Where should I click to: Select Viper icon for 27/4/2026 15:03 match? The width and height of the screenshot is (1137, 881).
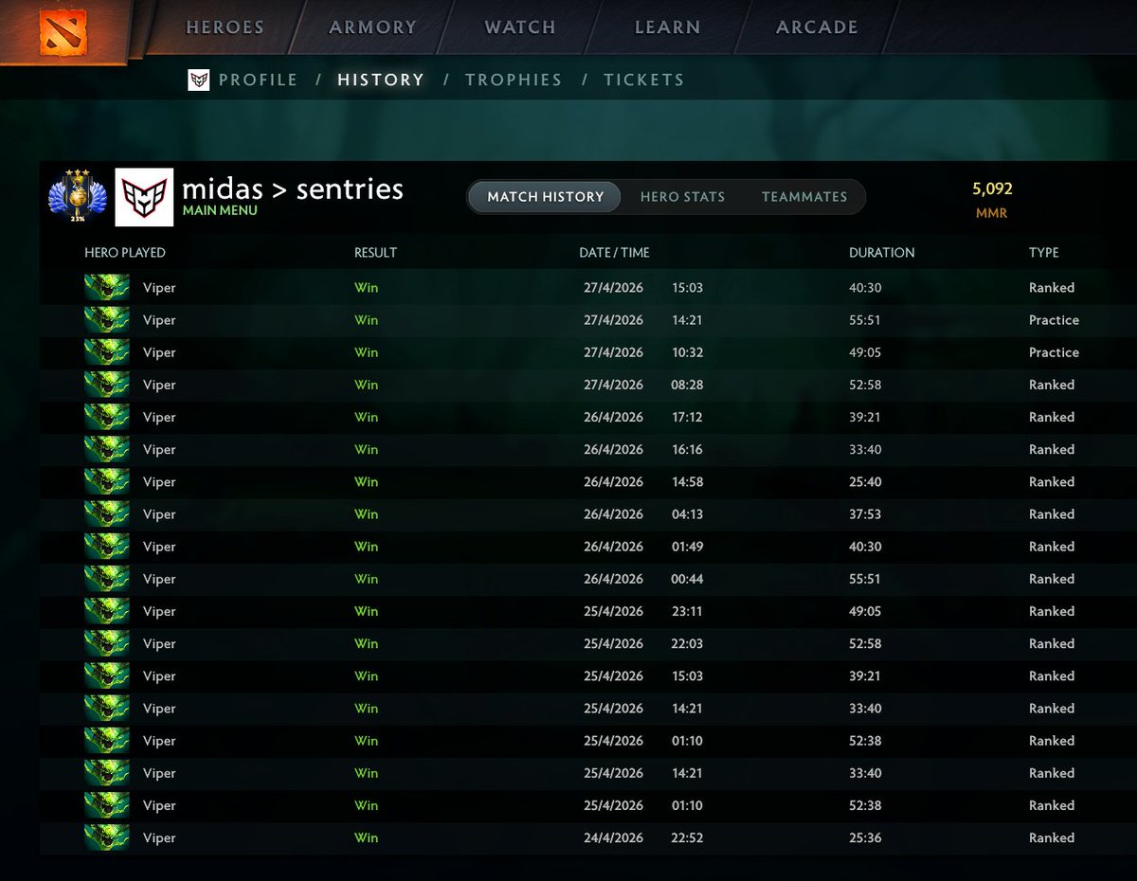[107, 287]
